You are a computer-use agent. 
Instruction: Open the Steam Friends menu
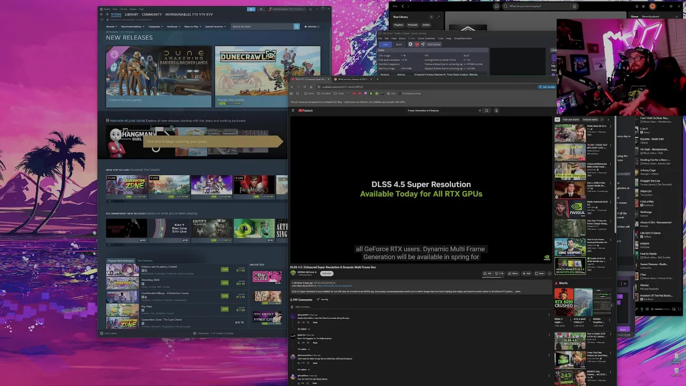pos(123,9)
